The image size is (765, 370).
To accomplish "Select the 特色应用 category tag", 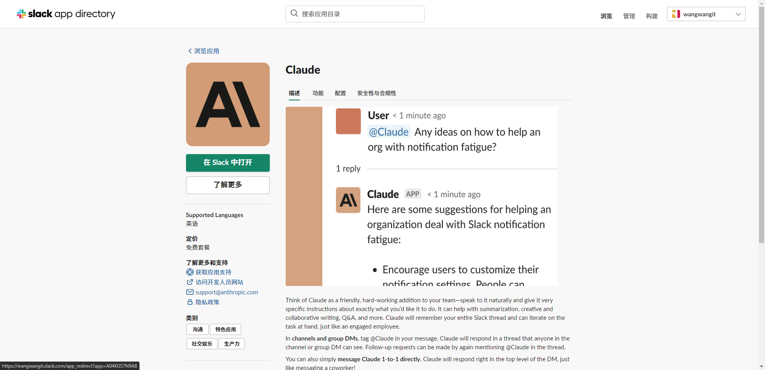I will point(225,329).
